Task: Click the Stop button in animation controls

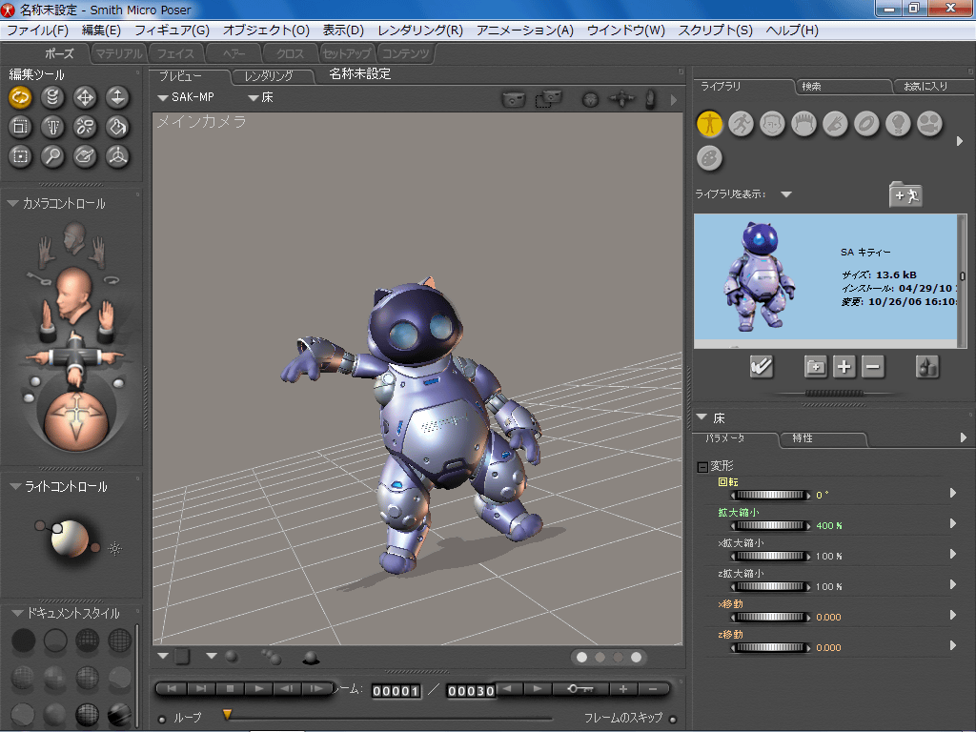Action: coord(231,689)
